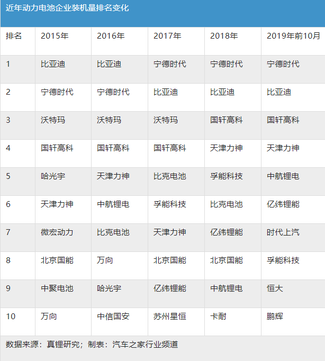The height and width of the screenshot is (361, 325).
Task: Pick 沃特玛 in the 2017年 column
Action: coord(166,120)
